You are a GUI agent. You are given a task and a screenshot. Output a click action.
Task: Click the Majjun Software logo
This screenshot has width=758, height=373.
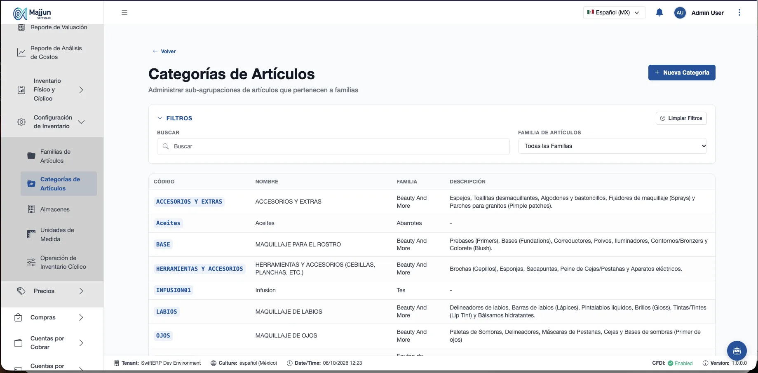coord(32,13)
